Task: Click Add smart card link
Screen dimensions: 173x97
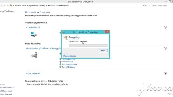Action: point(67,62)
